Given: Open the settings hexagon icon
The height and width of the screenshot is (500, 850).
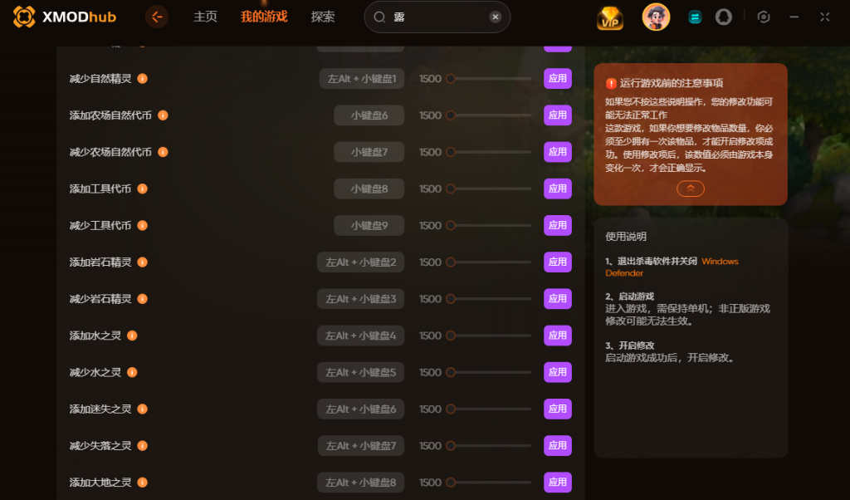Looking at the screenshot, I should (764, 17).
